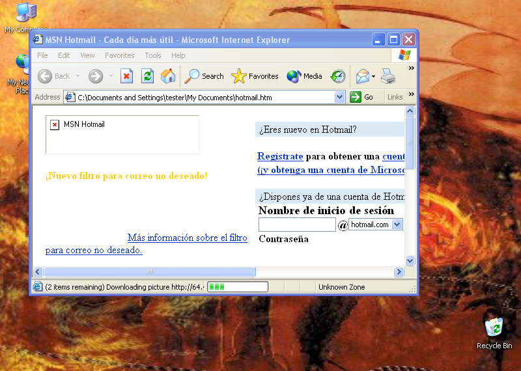The image size is (521, 371).
Task: Click the IE icon in title bar
Action: pyautogui.click(x=38, y=40)
